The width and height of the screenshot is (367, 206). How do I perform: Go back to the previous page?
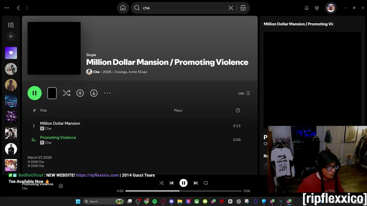tap(18, 8)
